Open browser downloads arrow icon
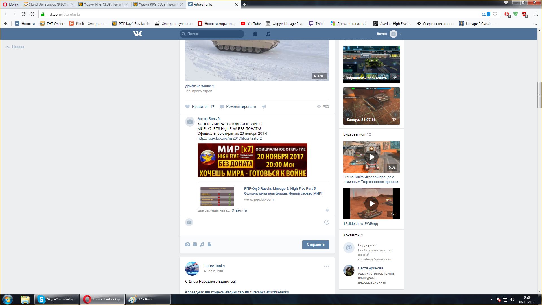The width and height of the screenshot is (542, 305). click(x=536, y=14)
